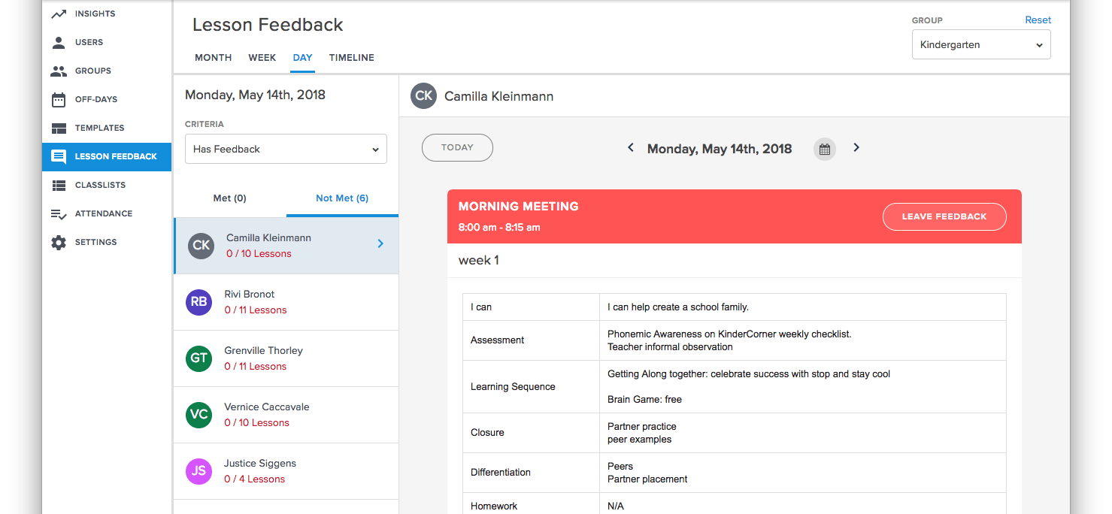
Task: Click the CK avatar in the teacher header
Action: pyautogui.click(x=424, y=95)
